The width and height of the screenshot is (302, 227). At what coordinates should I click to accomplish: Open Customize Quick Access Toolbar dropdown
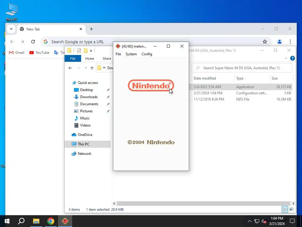(x=91, y=51)
